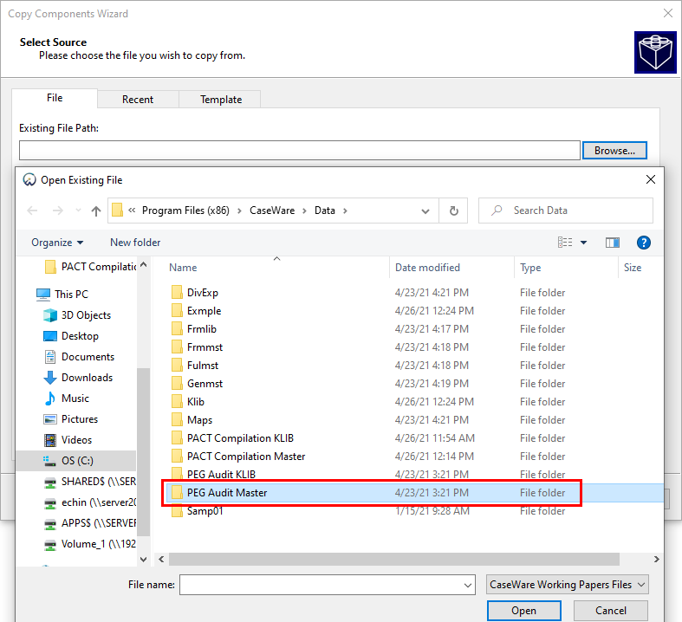Expand the chevron after the Data breadcrumb
Screen dimensions: 682x622
345,211
